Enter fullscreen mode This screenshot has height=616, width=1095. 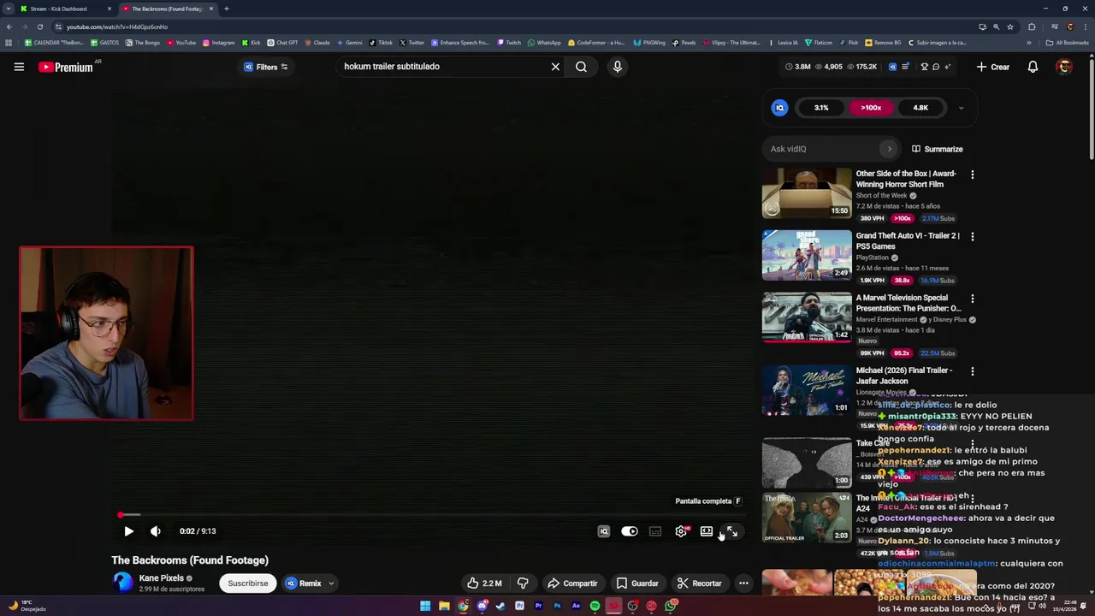tap(731, 531)
